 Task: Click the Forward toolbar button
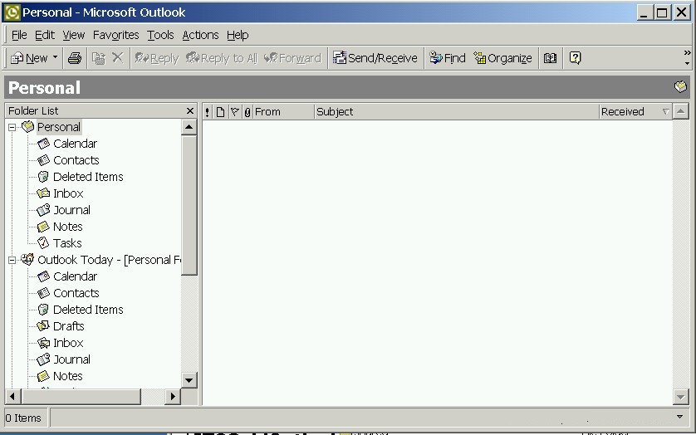point(292,58)
